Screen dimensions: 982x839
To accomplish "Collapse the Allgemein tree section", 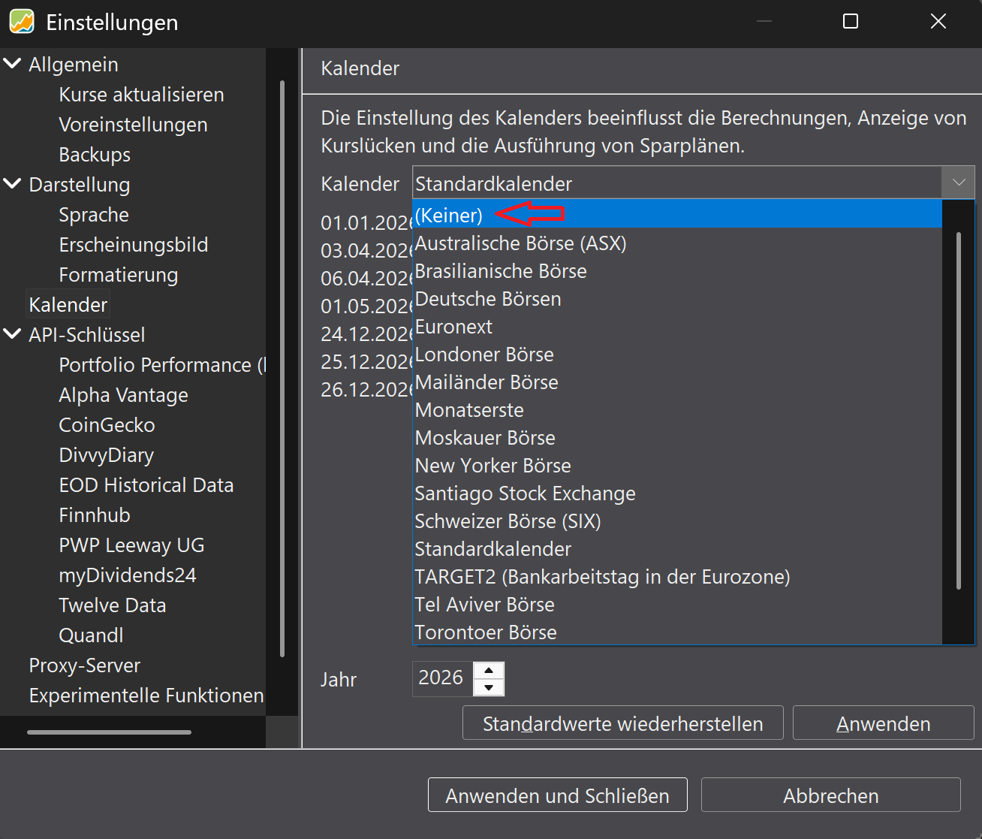I will (x=12, y=64).
